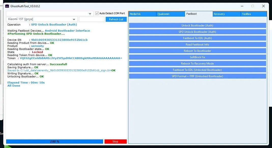This screenshot has height=148, width=272.
Task: Open the Recovery tab
Action: pyautogui.click(x=226, y=14)
